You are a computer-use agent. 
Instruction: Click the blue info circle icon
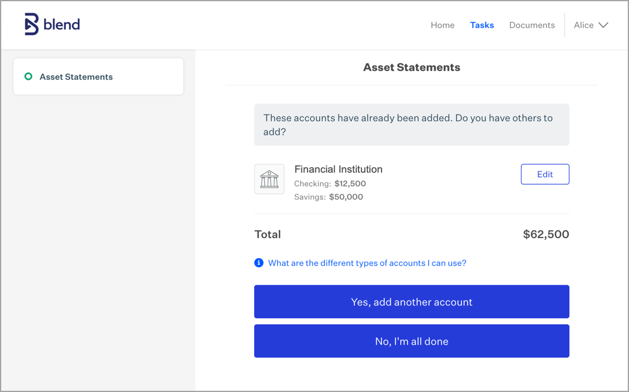tap(259, 263)
